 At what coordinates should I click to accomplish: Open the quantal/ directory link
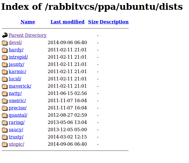[x=18, y=115]
